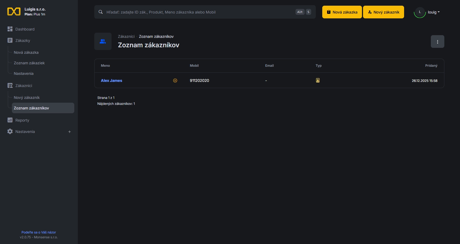Screen dimensions: 460x244
Task: Select the Zákazníci customers icon in sidebar
Action: coord(10,85)
